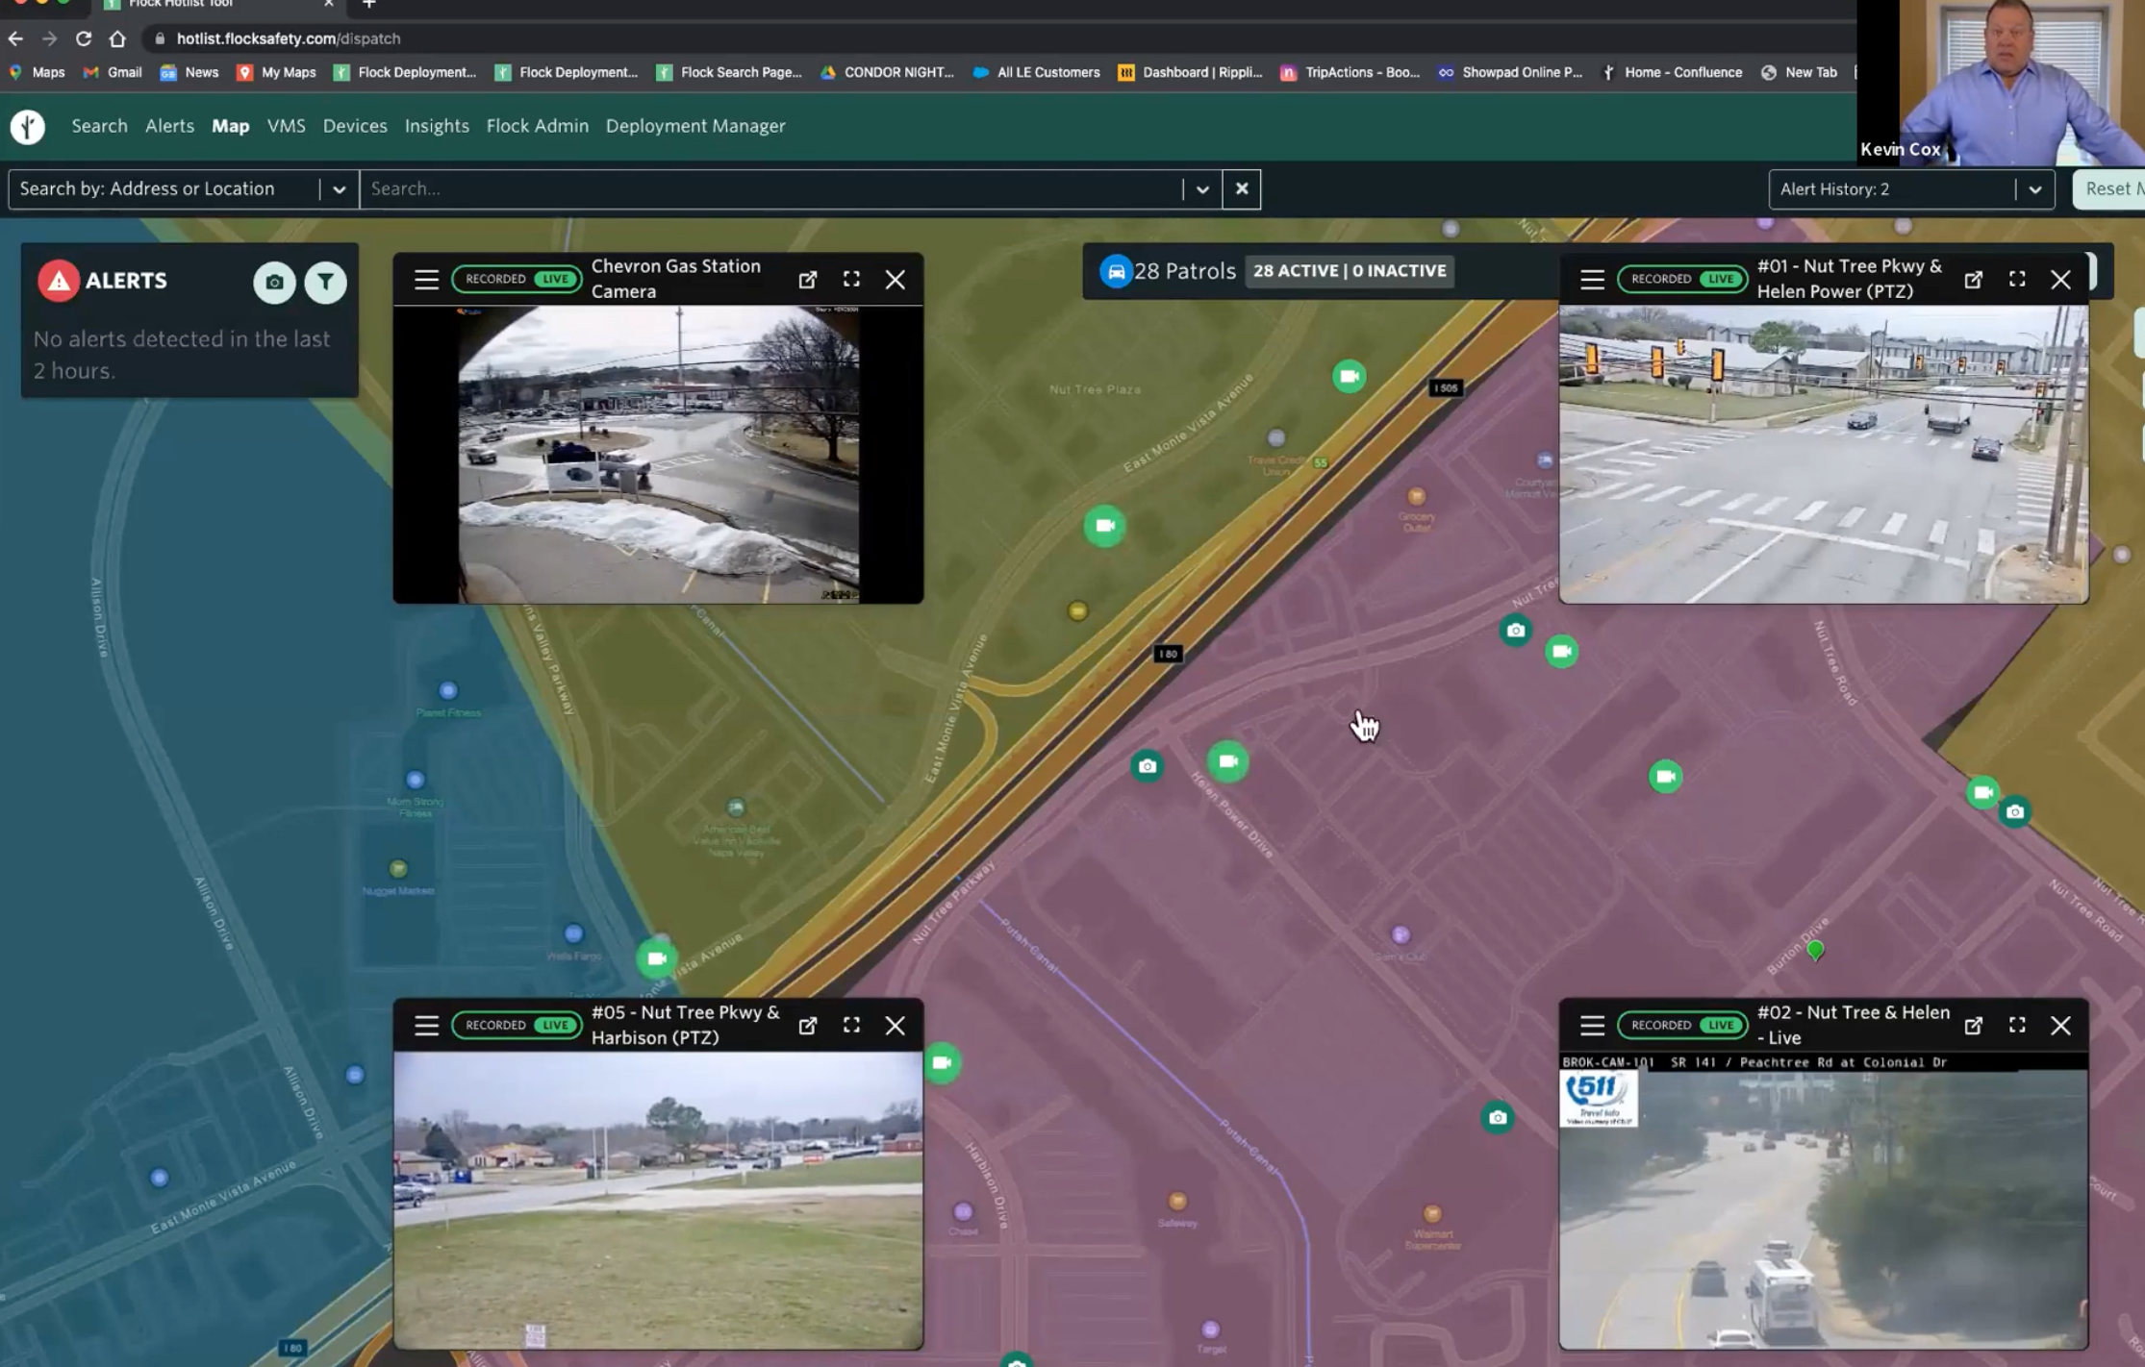Click the blue patrol car icon
The image size is (2145, 1367).
tap(1116, 271)
